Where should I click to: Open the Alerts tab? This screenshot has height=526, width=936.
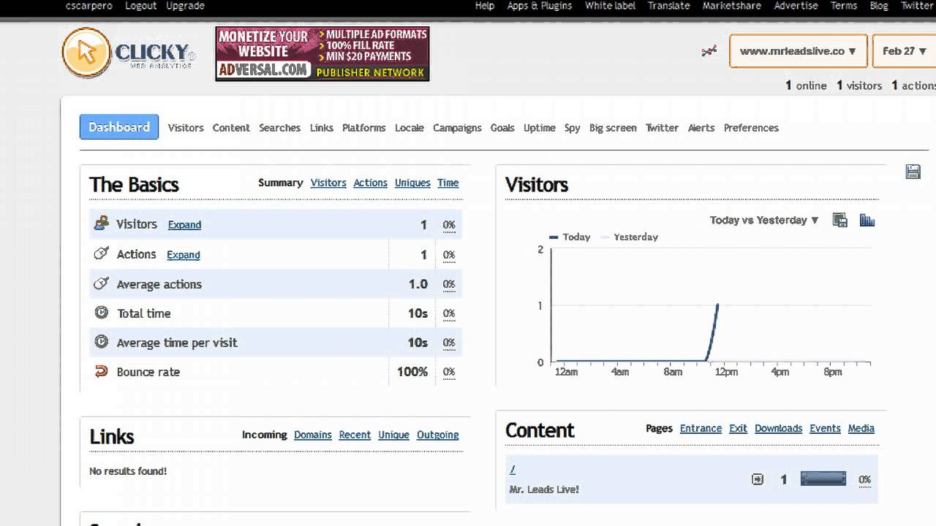[701, 128]
